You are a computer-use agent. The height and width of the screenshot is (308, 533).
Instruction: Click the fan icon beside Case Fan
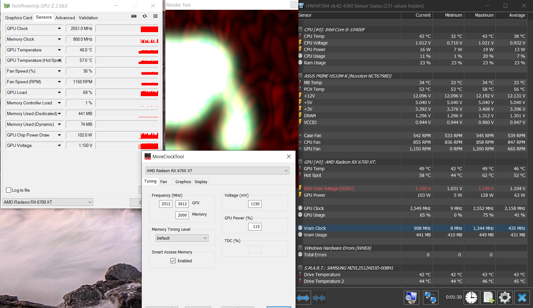pyautogui.click(x=301, y=135)
